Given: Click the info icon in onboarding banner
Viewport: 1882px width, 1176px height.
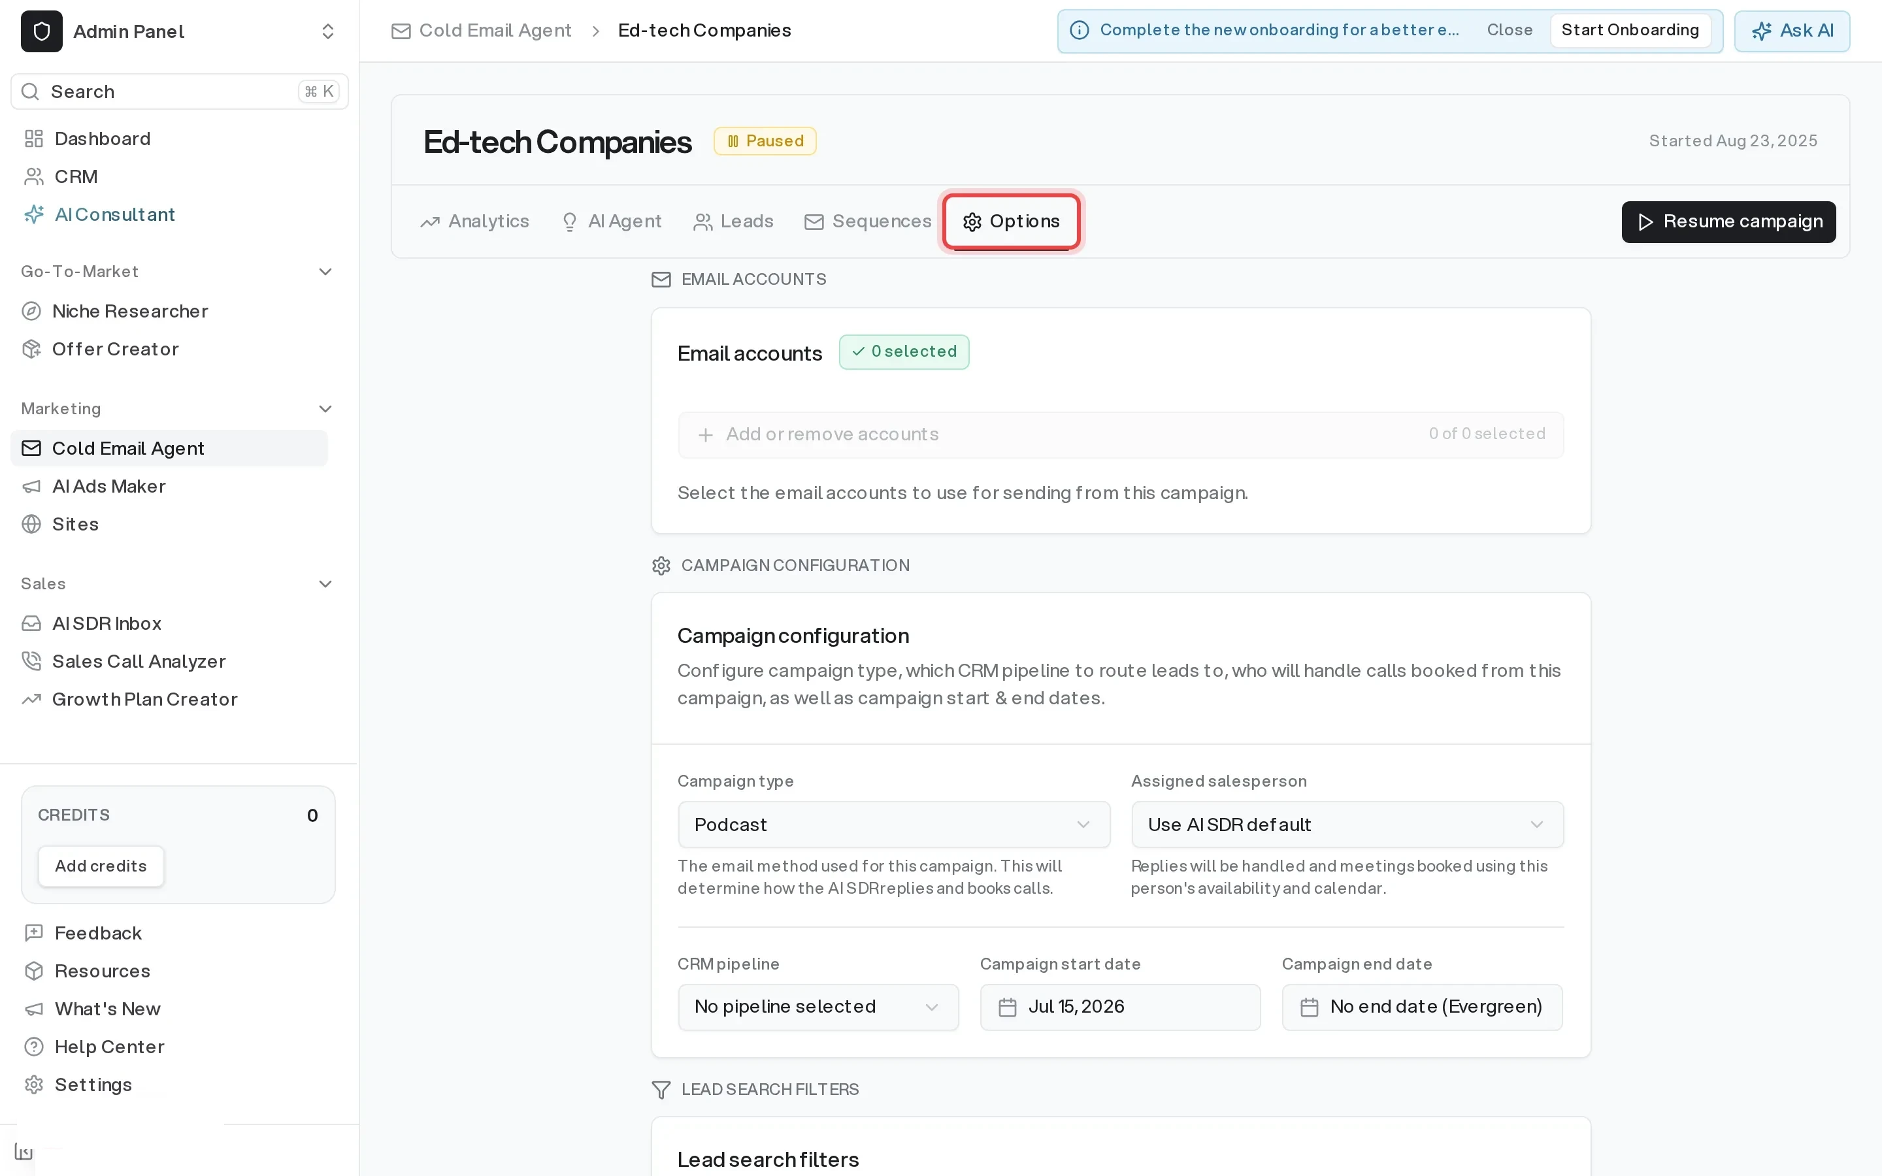Looking at the screenshot, I should (x=1080, y=30).
